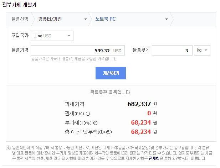Click the 관세(0%) ① label
The image size is (220, 168).
pyautogui.click(x=77, y=114)
